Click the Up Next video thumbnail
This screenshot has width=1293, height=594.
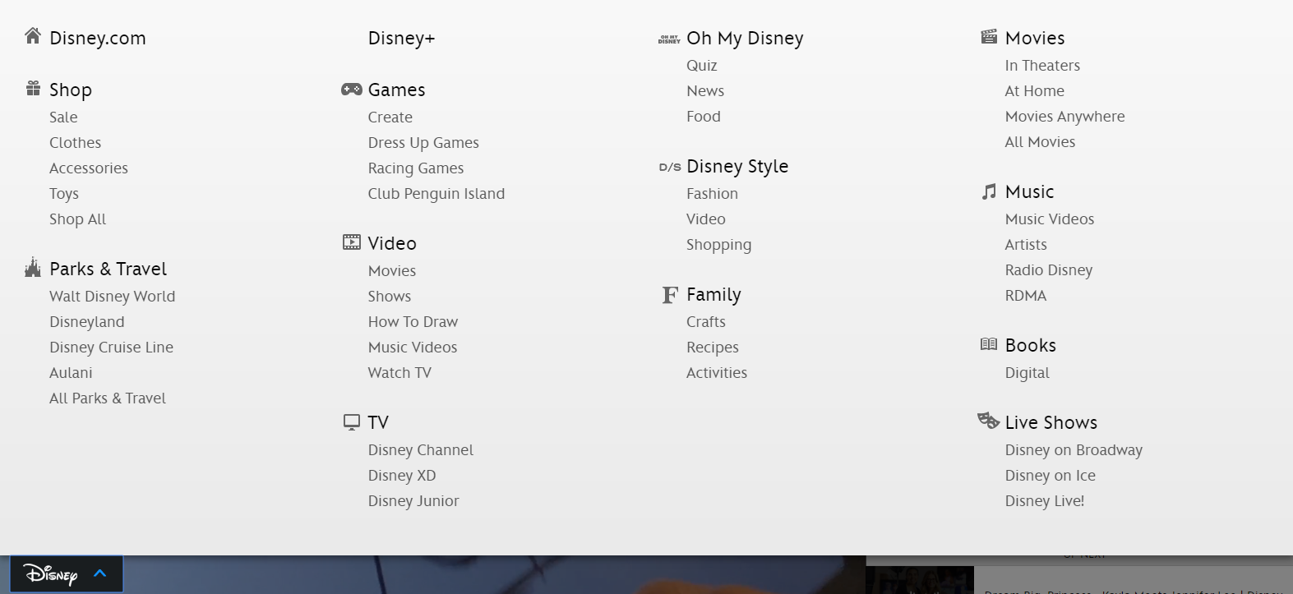point(920,580)
